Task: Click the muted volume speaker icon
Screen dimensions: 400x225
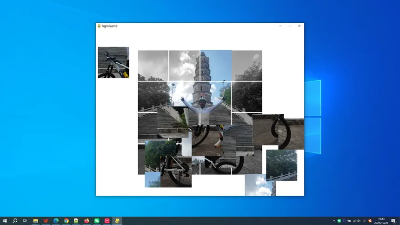Action: tap(359, 221)
